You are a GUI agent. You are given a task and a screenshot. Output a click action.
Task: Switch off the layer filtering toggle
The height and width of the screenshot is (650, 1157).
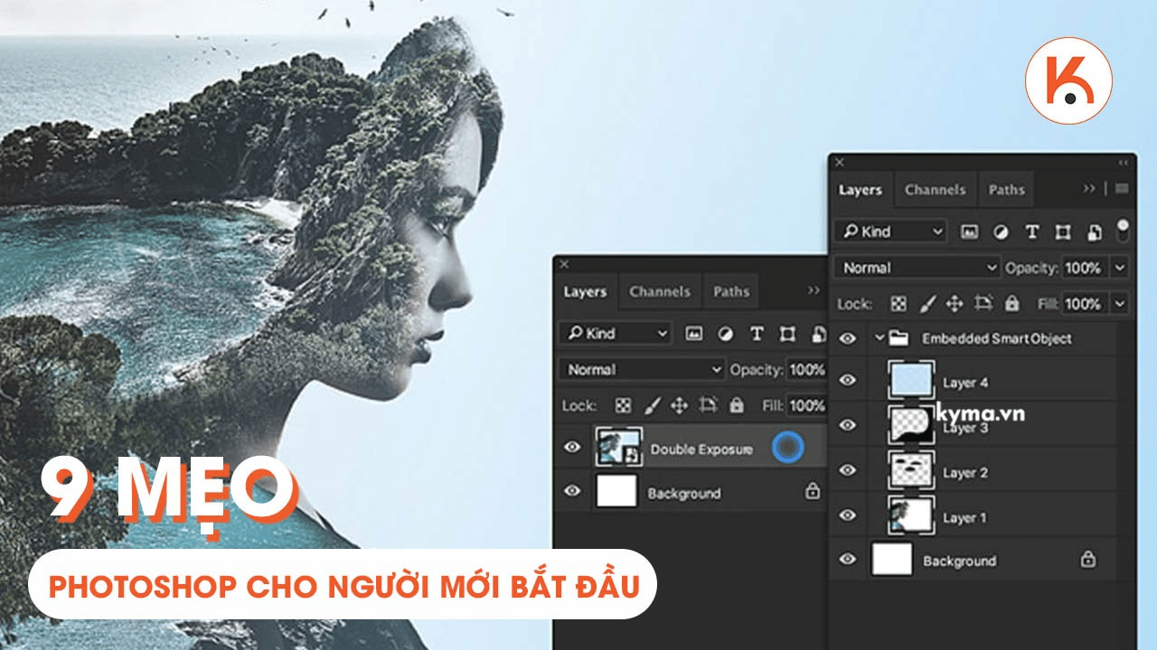click(x=1124, y=233)
